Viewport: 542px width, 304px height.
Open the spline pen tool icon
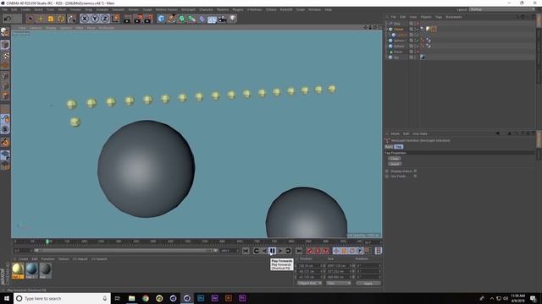[171, 19]
